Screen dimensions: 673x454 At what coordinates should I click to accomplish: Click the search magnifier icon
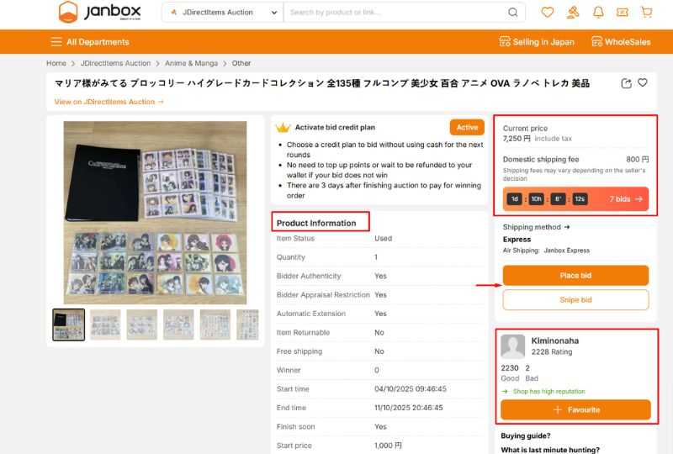click(x=513, y=13)
